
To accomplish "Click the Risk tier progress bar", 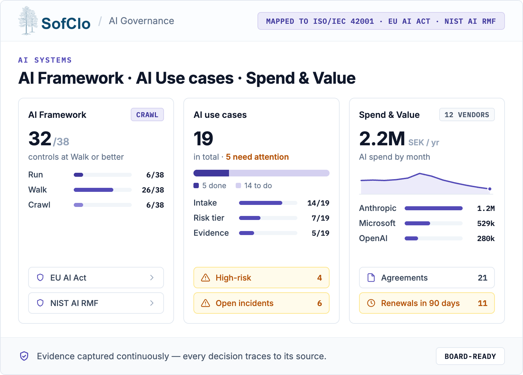I will point(268,218).
